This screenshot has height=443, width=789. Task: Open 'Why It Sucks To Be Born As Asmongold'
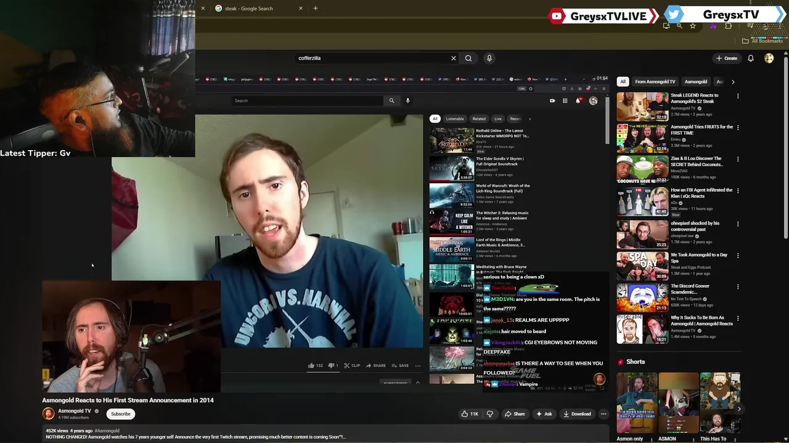click(x=701, y=321)
